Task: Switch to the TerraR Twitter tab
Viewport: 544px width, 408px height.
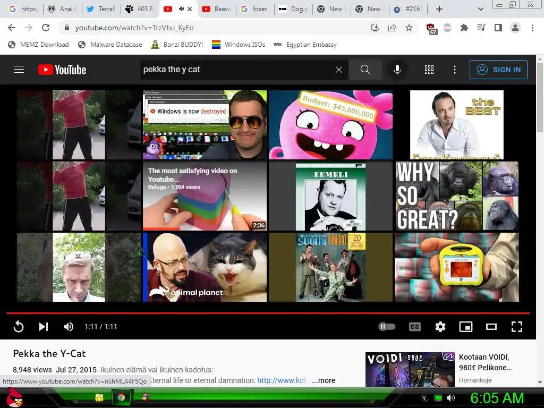Action: tap(101, 9)
